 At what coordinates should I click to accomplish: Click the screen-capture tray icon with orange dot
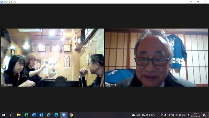point(169,115)
